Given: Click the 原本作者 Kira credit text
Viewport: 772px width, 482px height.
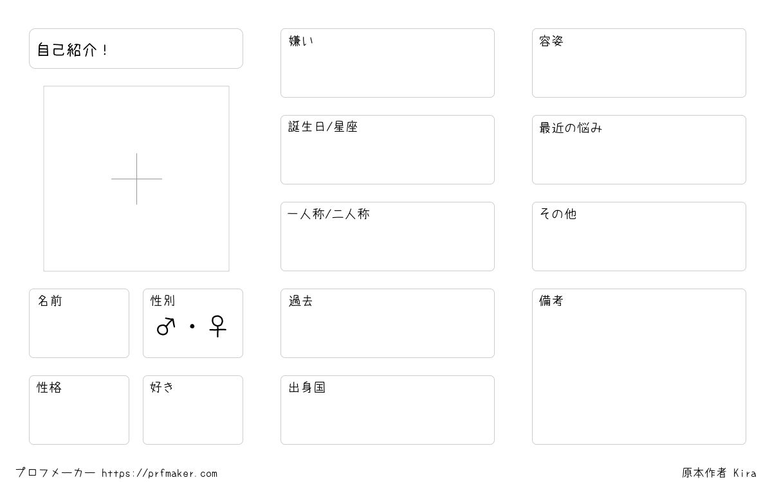Looking at the screenshot, I should tap(719, 473).
